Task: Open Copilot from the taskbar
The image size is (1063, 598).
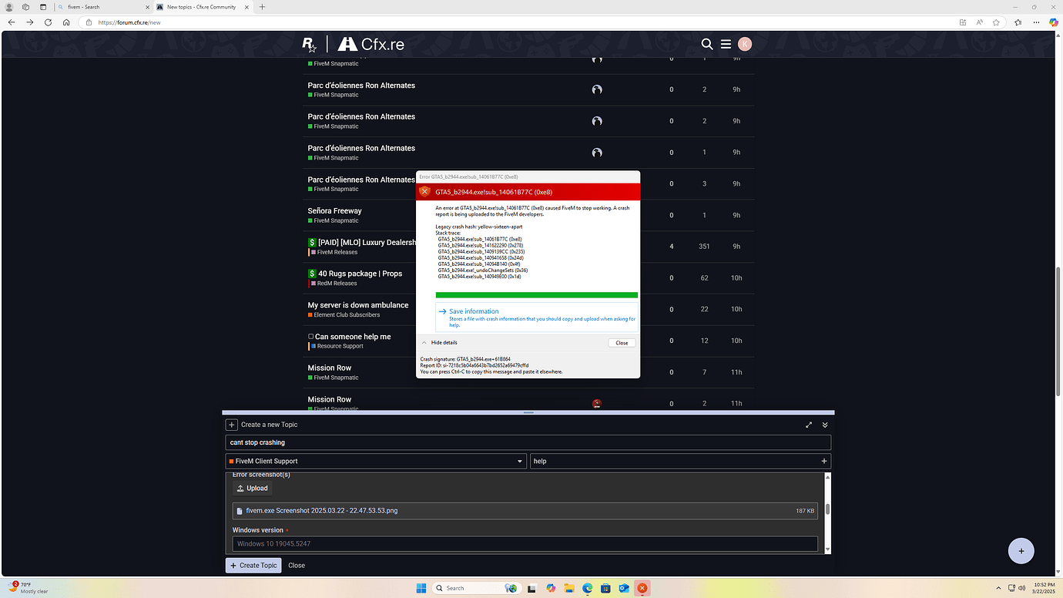Action: click(x=550, y=588)
